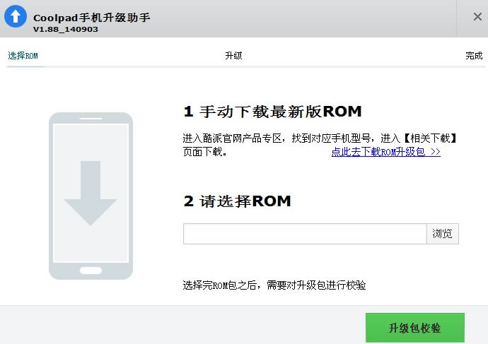Image resolution: width=488 pixels, height=344 pixels.
Task: Click the blue upload arrow app logo
Action: [16, 18]
